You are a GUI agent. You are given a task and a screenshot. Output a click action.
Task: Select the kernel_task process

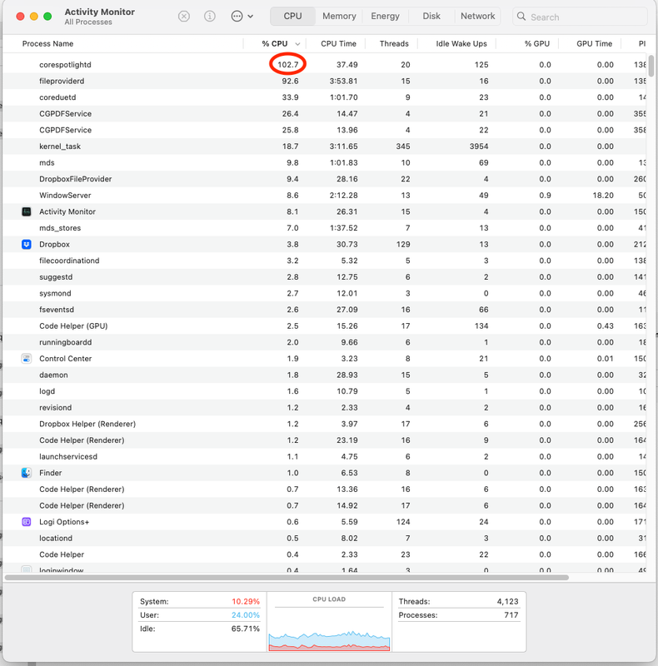coord(325,147)
